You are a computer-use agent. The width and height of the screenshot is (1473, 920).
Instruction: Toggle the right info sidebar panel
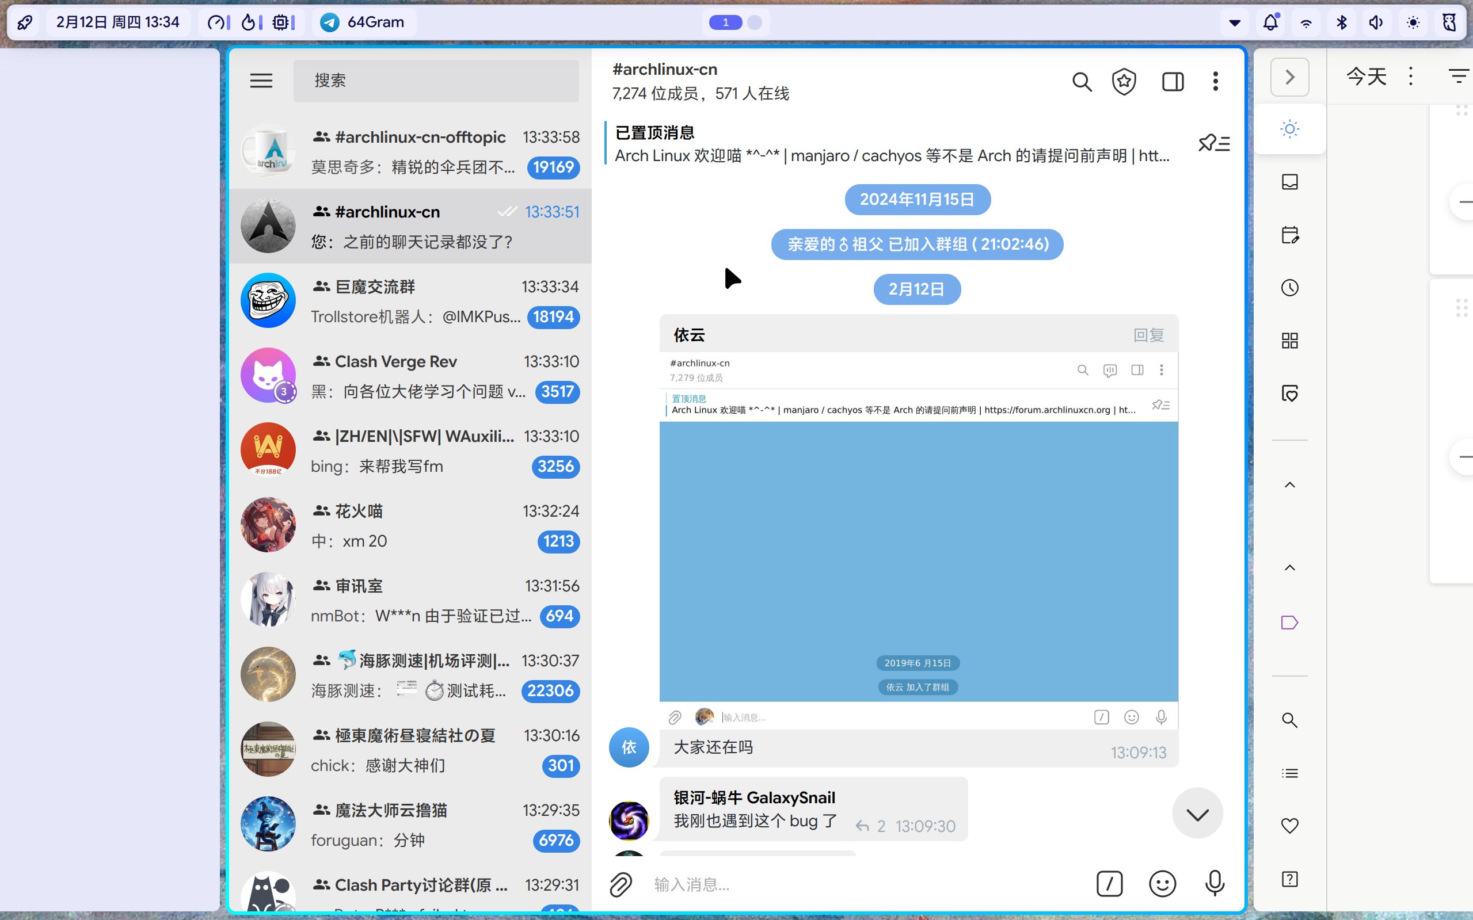pyautogui.click(x=1173, y=82)
